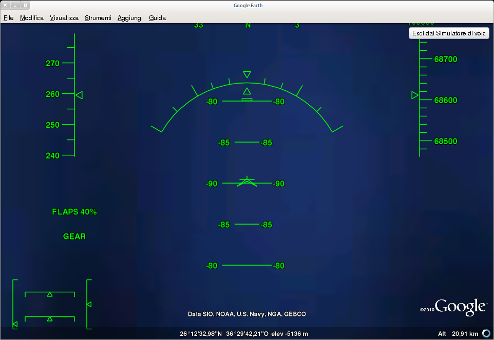
Task: Click the Data SIO, NOAA attribution text
Action: click(247, 314)
